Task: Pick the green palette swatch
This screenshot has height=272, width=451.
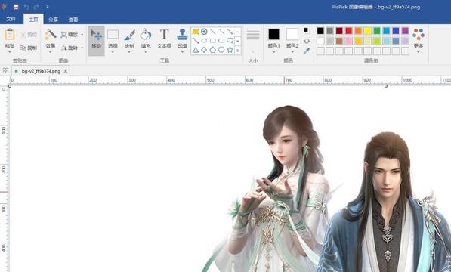Action: pos(377,31)
